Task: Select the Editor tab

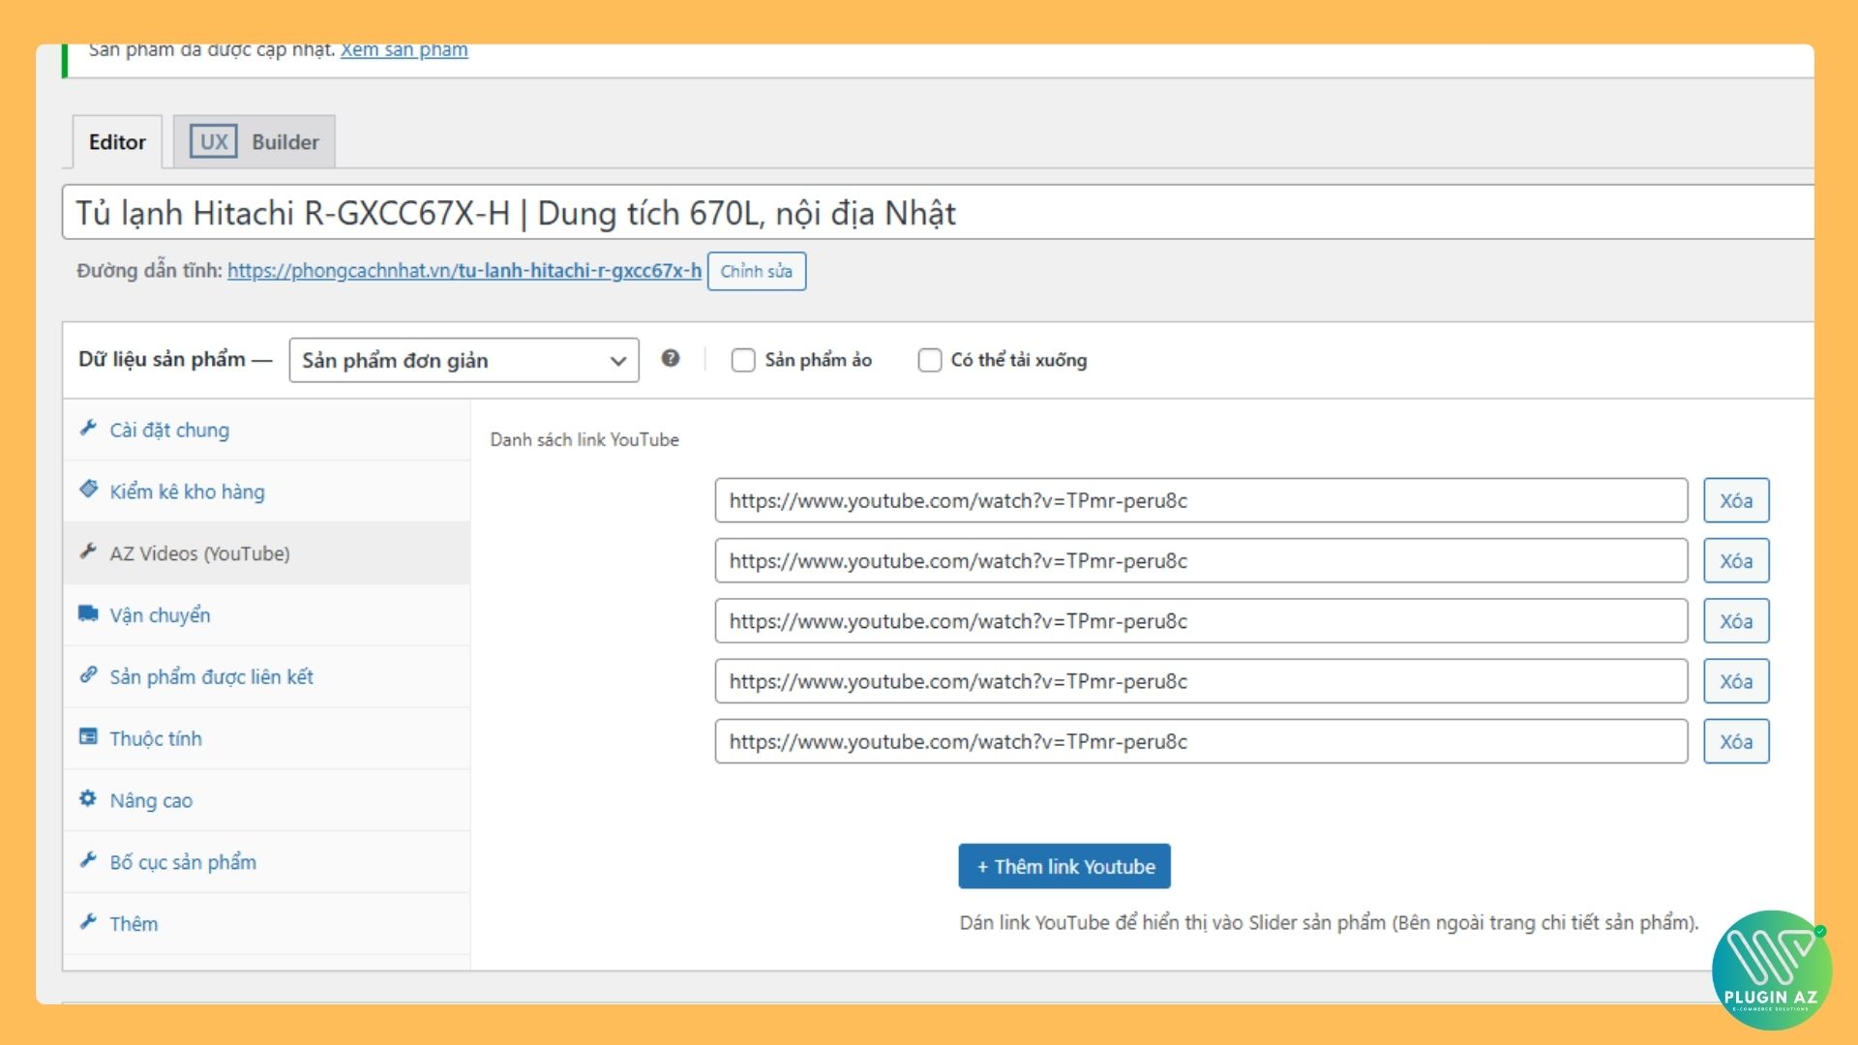Action: (116, 141)
